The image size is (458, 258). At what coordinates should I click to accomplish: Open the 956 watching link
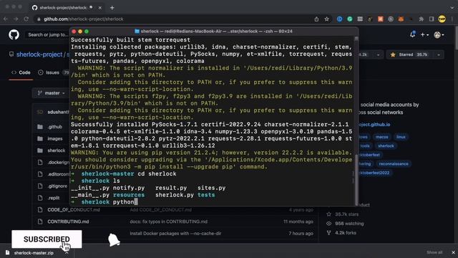click(345, 224)
